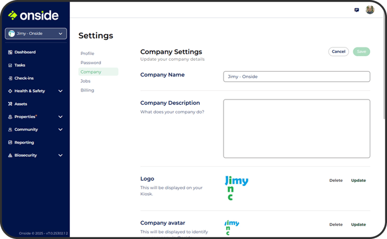Click the company avatar thumbnail image

pyautogui.click(x=232, y=227)
